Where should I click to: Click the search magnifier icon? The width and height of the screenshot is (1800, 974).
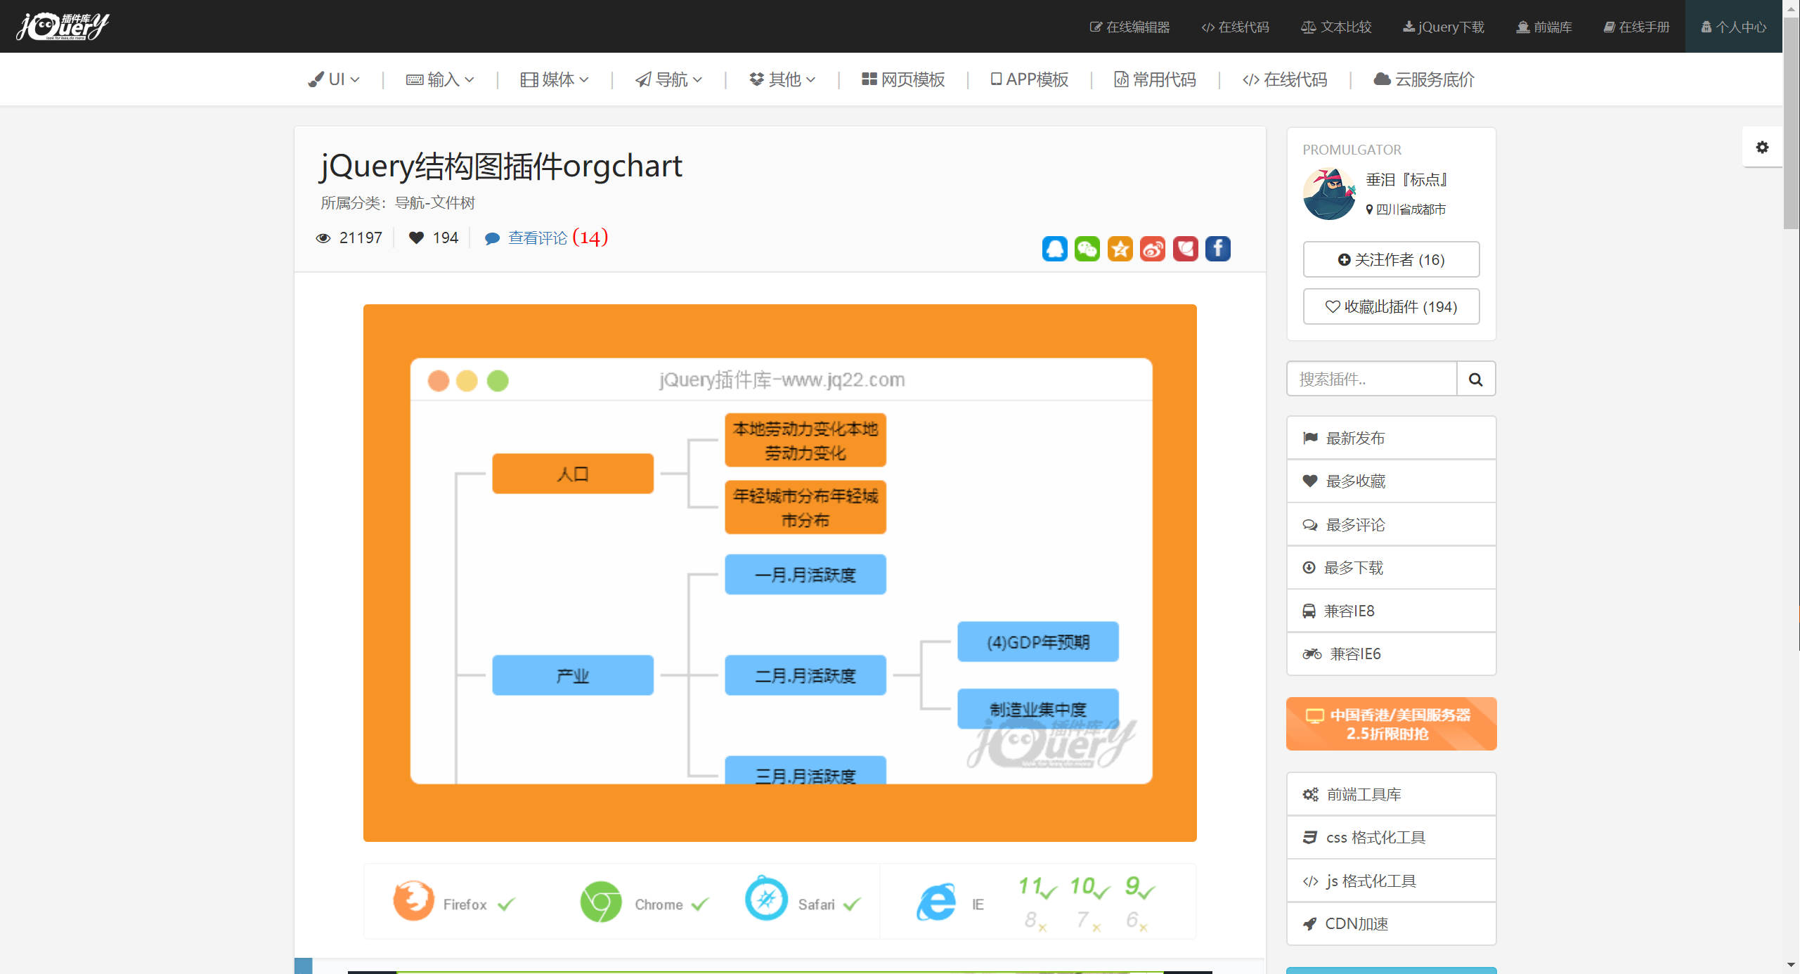[1475, 379]
